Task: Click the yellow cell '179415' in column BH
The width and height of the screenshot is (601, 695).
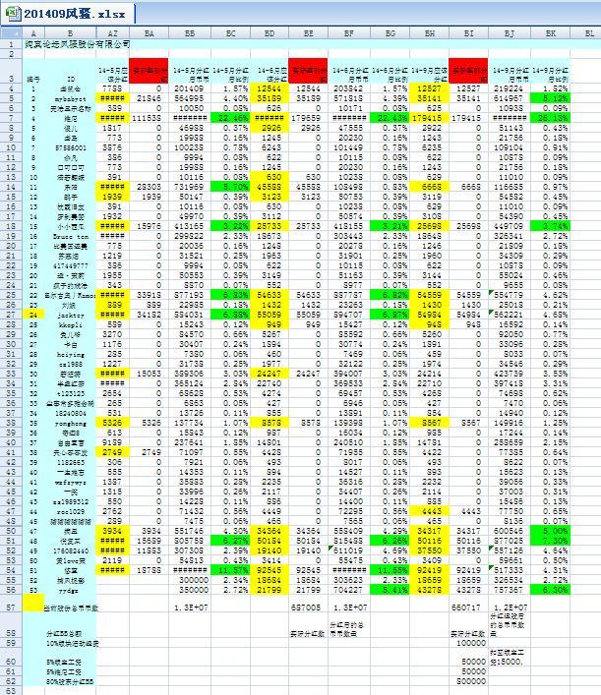Action: (x=429, y=118)
